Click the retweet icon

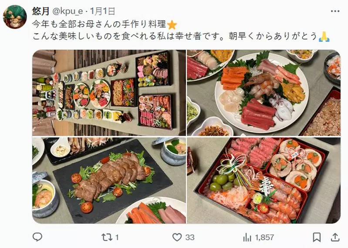pyautogui.click(x=107, y=238)
